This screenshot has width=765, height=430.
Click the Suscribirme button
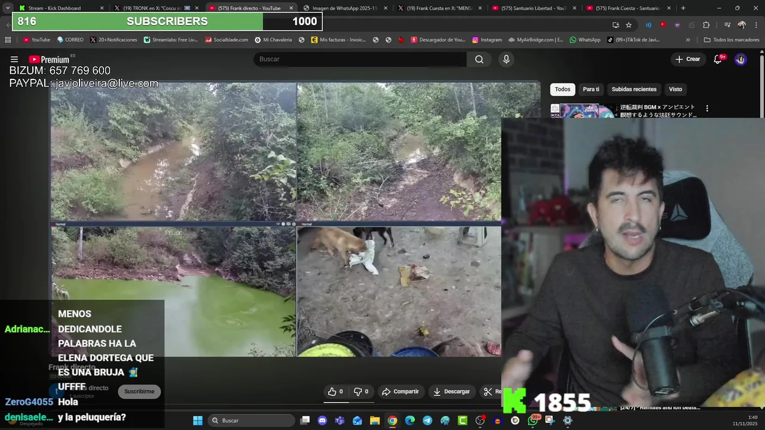[x=139, y=392]
